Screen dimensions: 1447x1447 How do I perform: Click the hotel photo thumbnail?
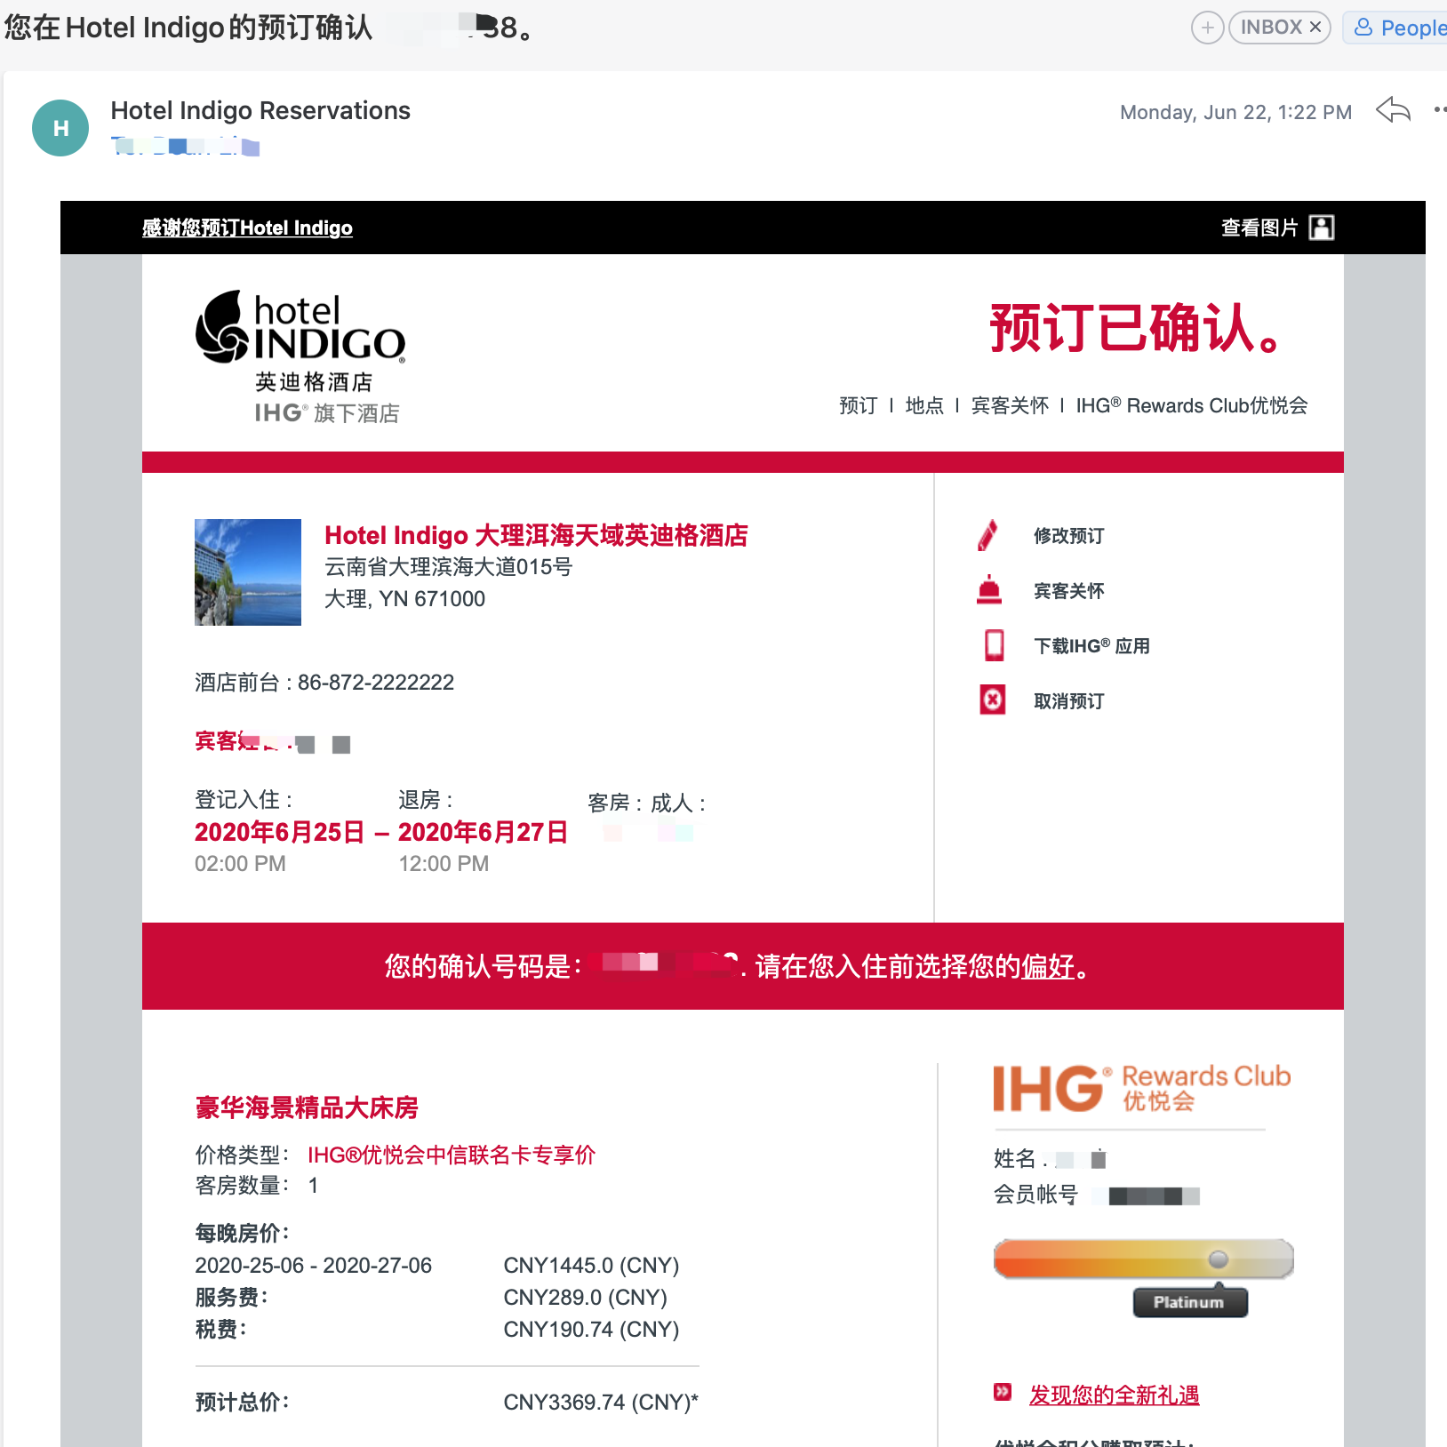click(248, 572)
